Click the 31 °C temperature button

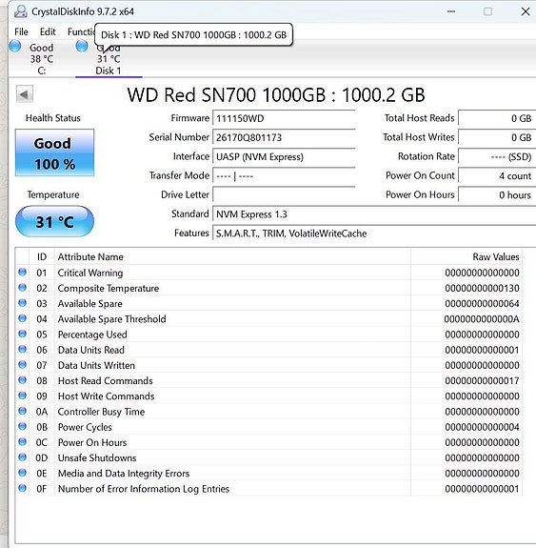coord(54,221)
